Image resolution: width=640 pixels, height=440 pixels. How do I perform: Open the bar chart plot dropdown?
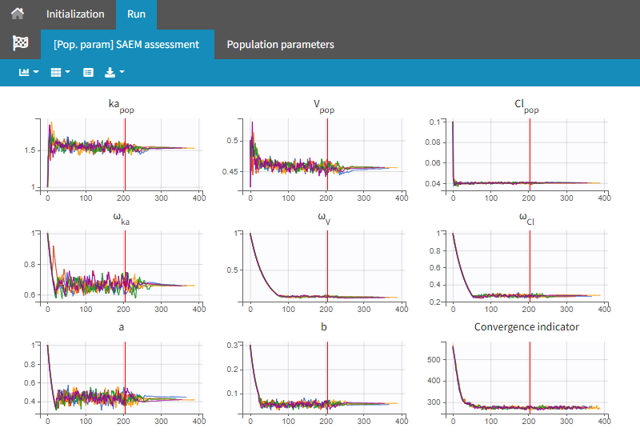(29, 72)
